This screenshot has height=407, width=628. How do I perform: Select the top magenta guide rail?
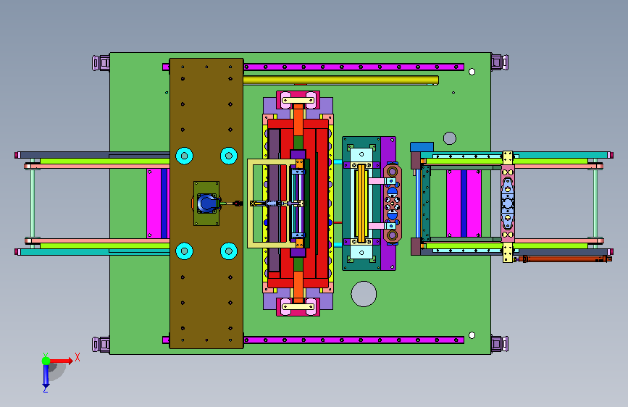353,67
